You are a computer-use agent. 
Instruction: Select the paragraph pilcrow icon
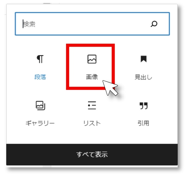tap(40, 59)
